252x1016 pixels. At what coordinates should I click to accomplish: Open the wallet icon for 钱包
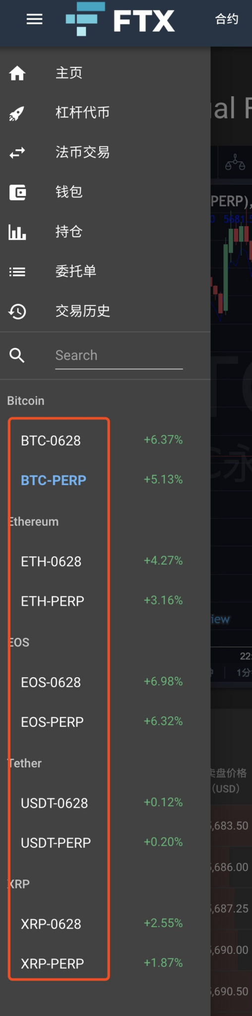(x=17, y=192)
